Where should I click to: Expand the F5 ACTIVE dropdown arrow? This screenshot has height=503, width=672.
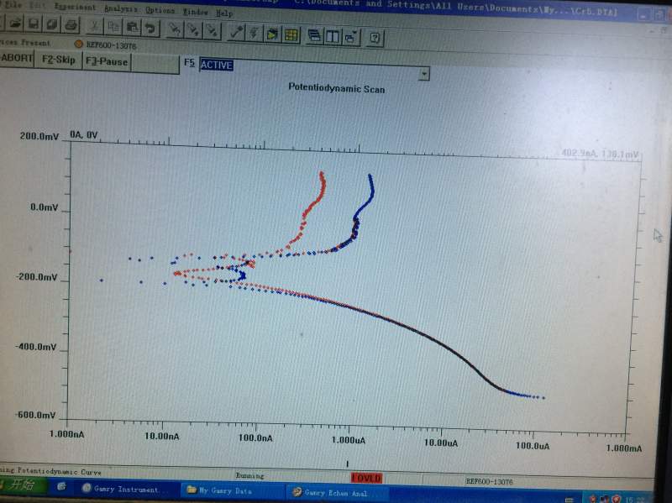(424, 74)
